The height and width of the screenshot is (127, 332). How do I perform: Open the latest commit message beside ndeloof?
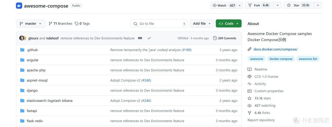click(x=97, y=38)
